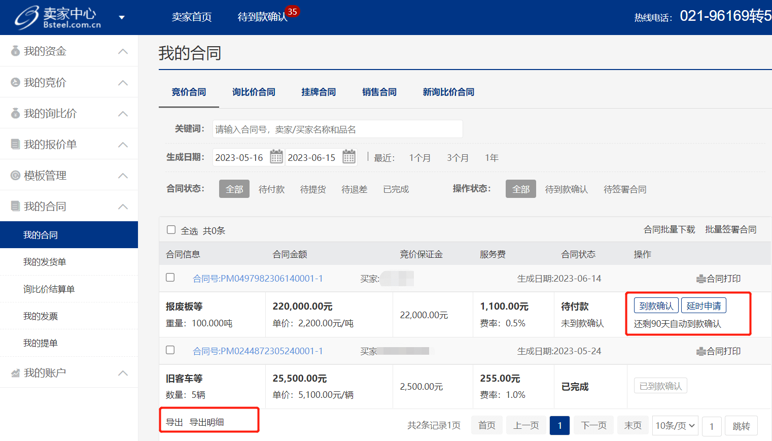Click the 我的账户 chart icon in sidebar
The width and height of the screenshot is (772, 441).
(x=15, y=373)
